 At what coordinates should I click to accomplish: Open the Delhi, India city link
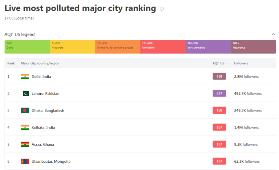41,76
